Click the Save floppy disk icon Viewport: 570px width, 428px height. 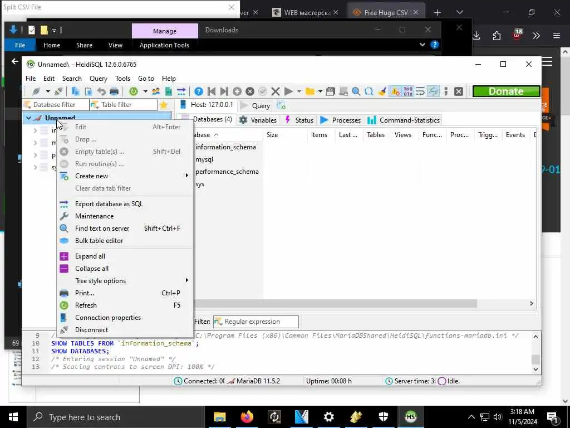click(x=330, y=91)
